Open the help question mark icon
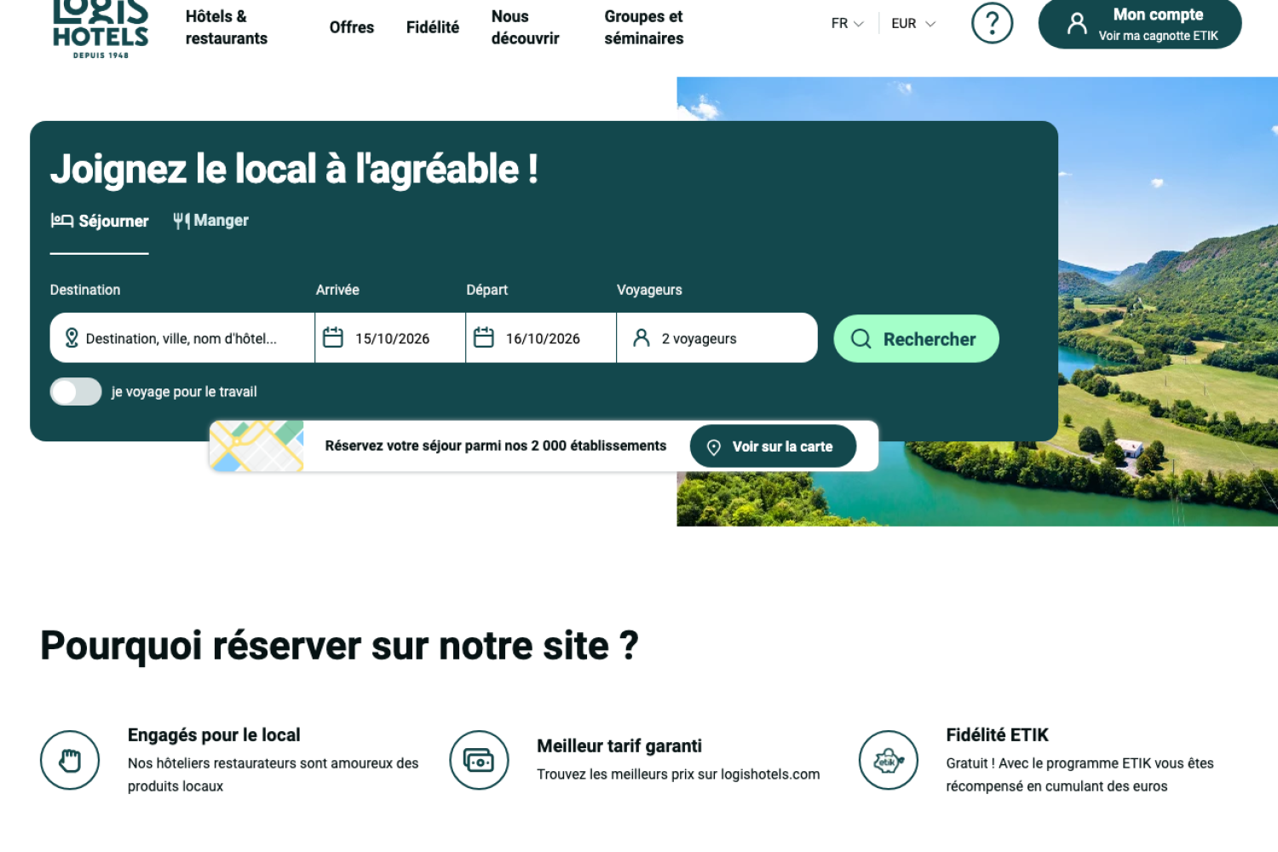Image resolution: width=1278 pixels, height=852 pixels. pyautogui.click(x=992, y=23)
